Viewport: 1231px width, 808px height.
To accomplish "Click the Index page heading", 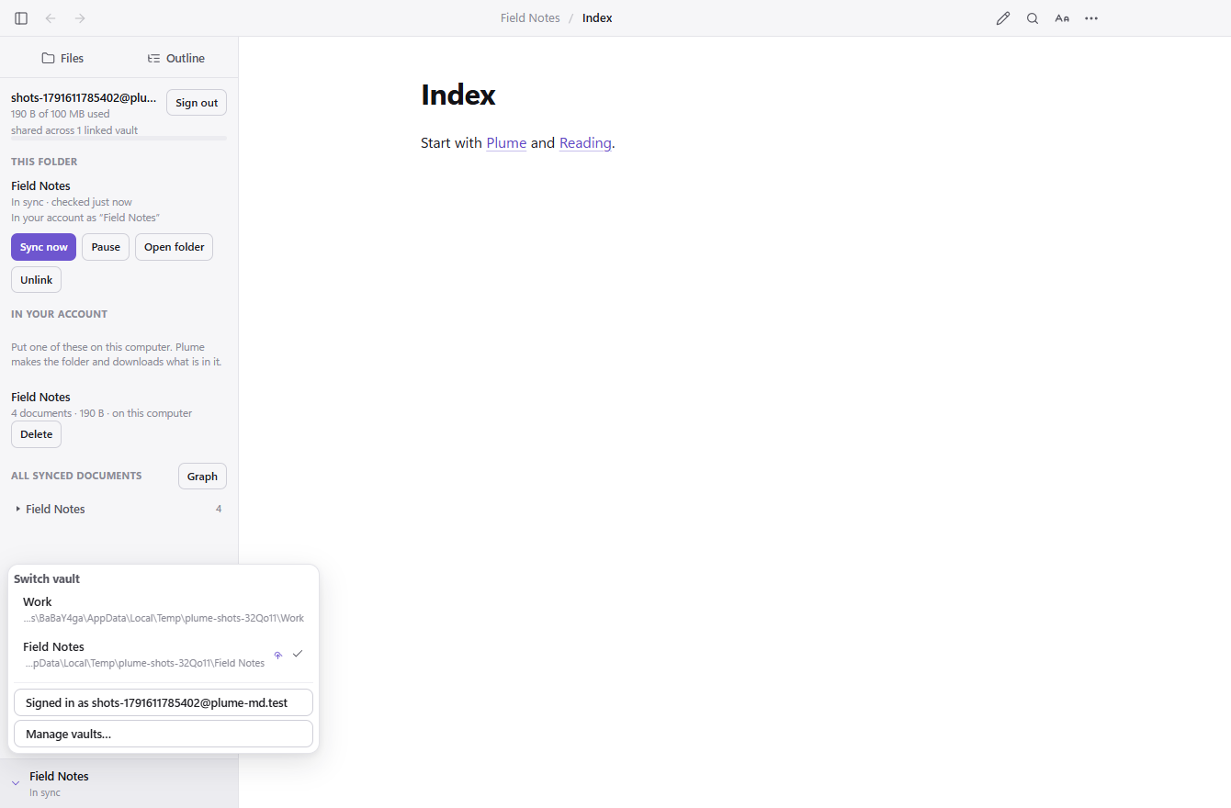I will coord(458,95).
